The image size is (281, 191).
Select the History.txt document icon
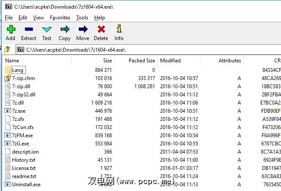(8, 160)
